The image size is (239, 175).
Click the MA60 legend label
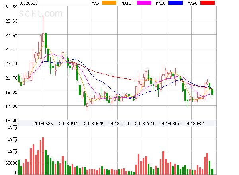(x=192, y=3)
